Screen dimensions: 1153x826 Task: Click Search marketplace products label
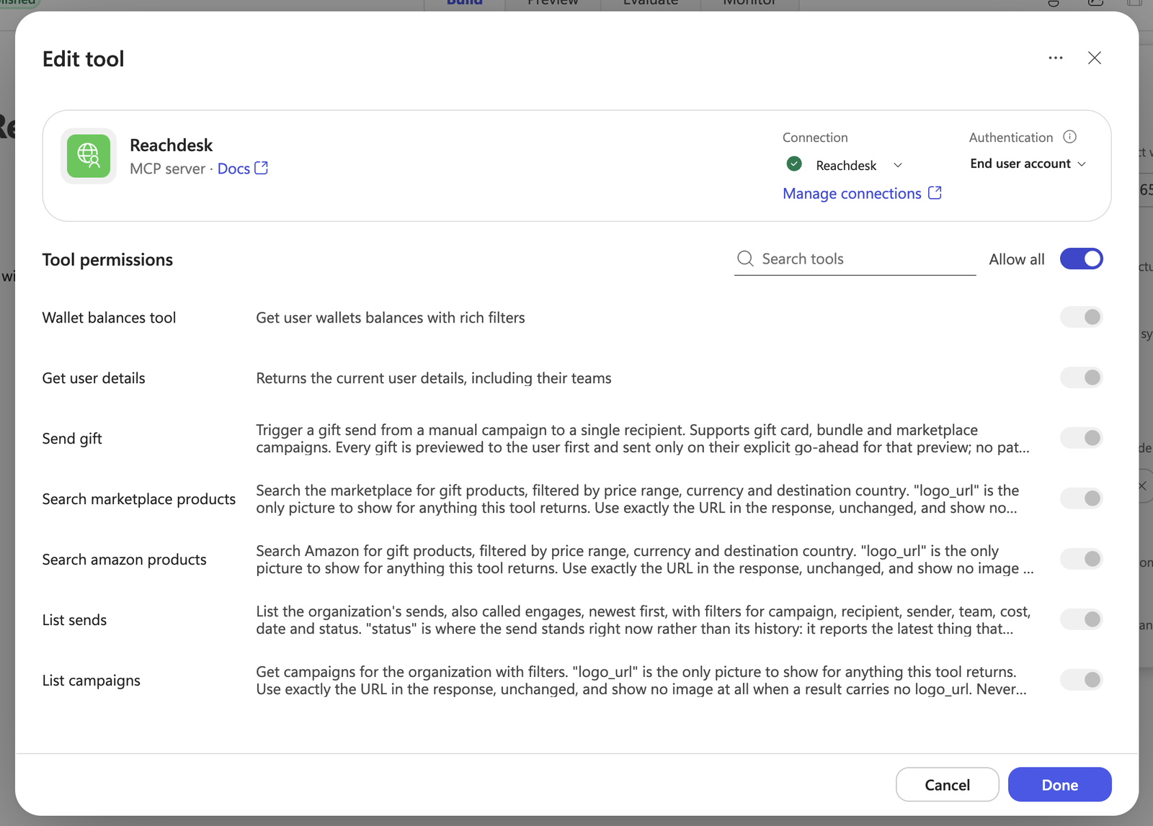point(139,499)
